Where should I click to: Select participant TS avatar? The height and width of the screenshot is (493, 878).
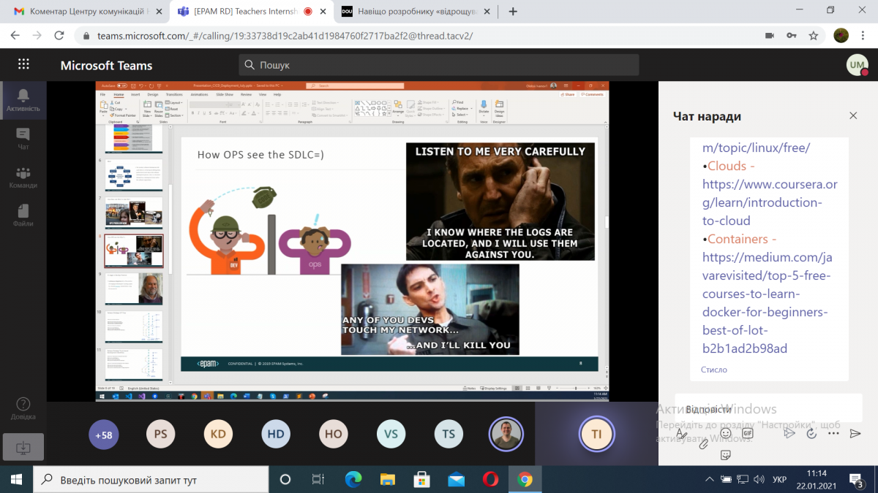tap(449, 434)
